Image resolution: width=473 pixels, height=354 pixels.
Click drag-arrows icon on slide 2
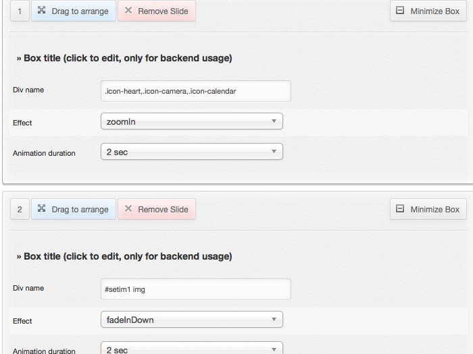tap(42, 209)
